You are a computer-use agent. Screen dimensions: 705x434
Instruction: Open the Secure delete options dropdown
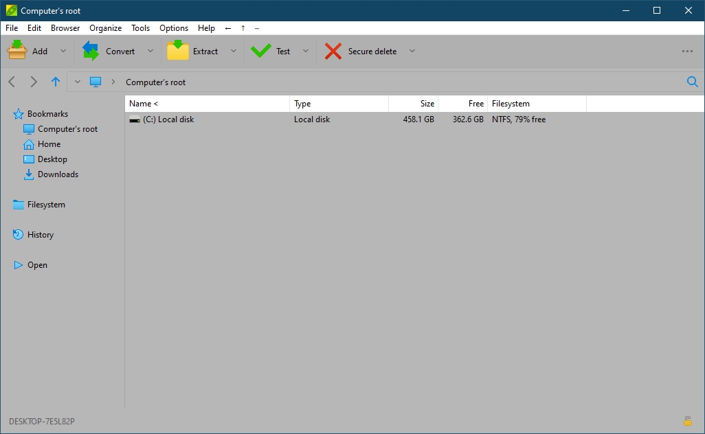412,51
